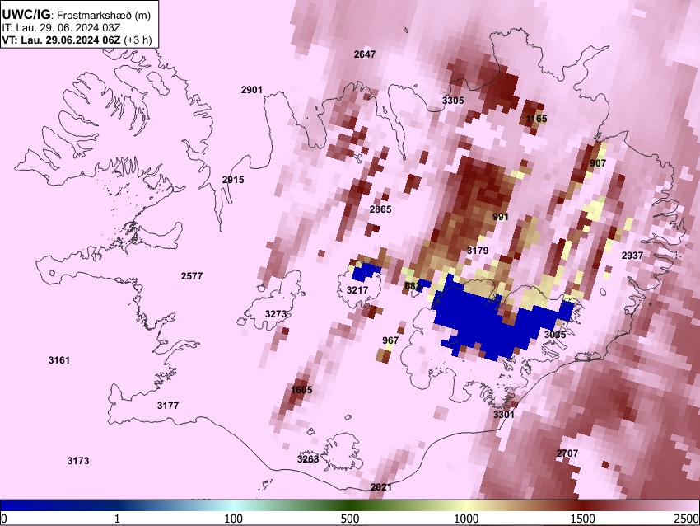Image resolution: width=700 pixels, height=526 pixels.
Task: Click the 2865 value label
Action: pos(380,209)
